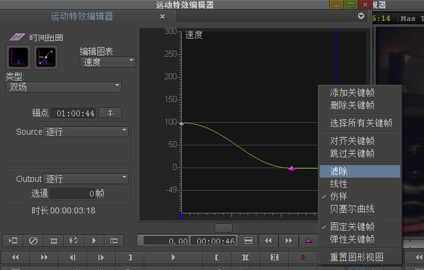424x270 pixels.
Task: Click the filmstrip frame icon in the toolbar
Action: pyautogui.click(x=53, y=240)
